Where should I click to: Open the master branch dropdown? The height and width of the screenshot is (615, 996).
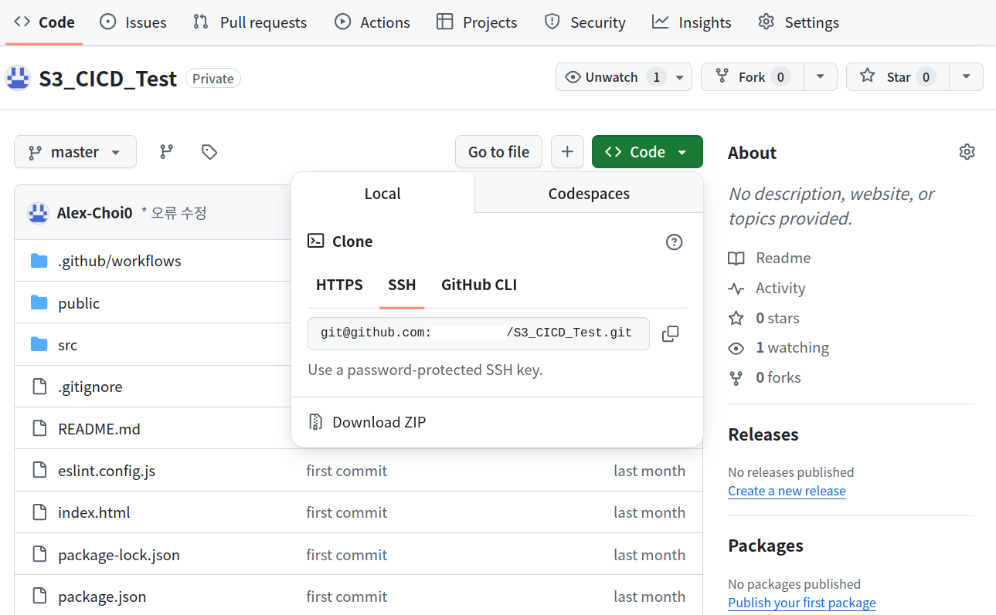click(75, 152)
